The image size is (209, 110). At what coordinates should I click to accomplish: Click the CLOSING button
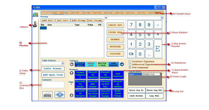pos(115,54)
